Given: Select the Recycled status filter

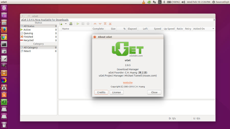Looking at the screenshot, I should click(28, 40).
